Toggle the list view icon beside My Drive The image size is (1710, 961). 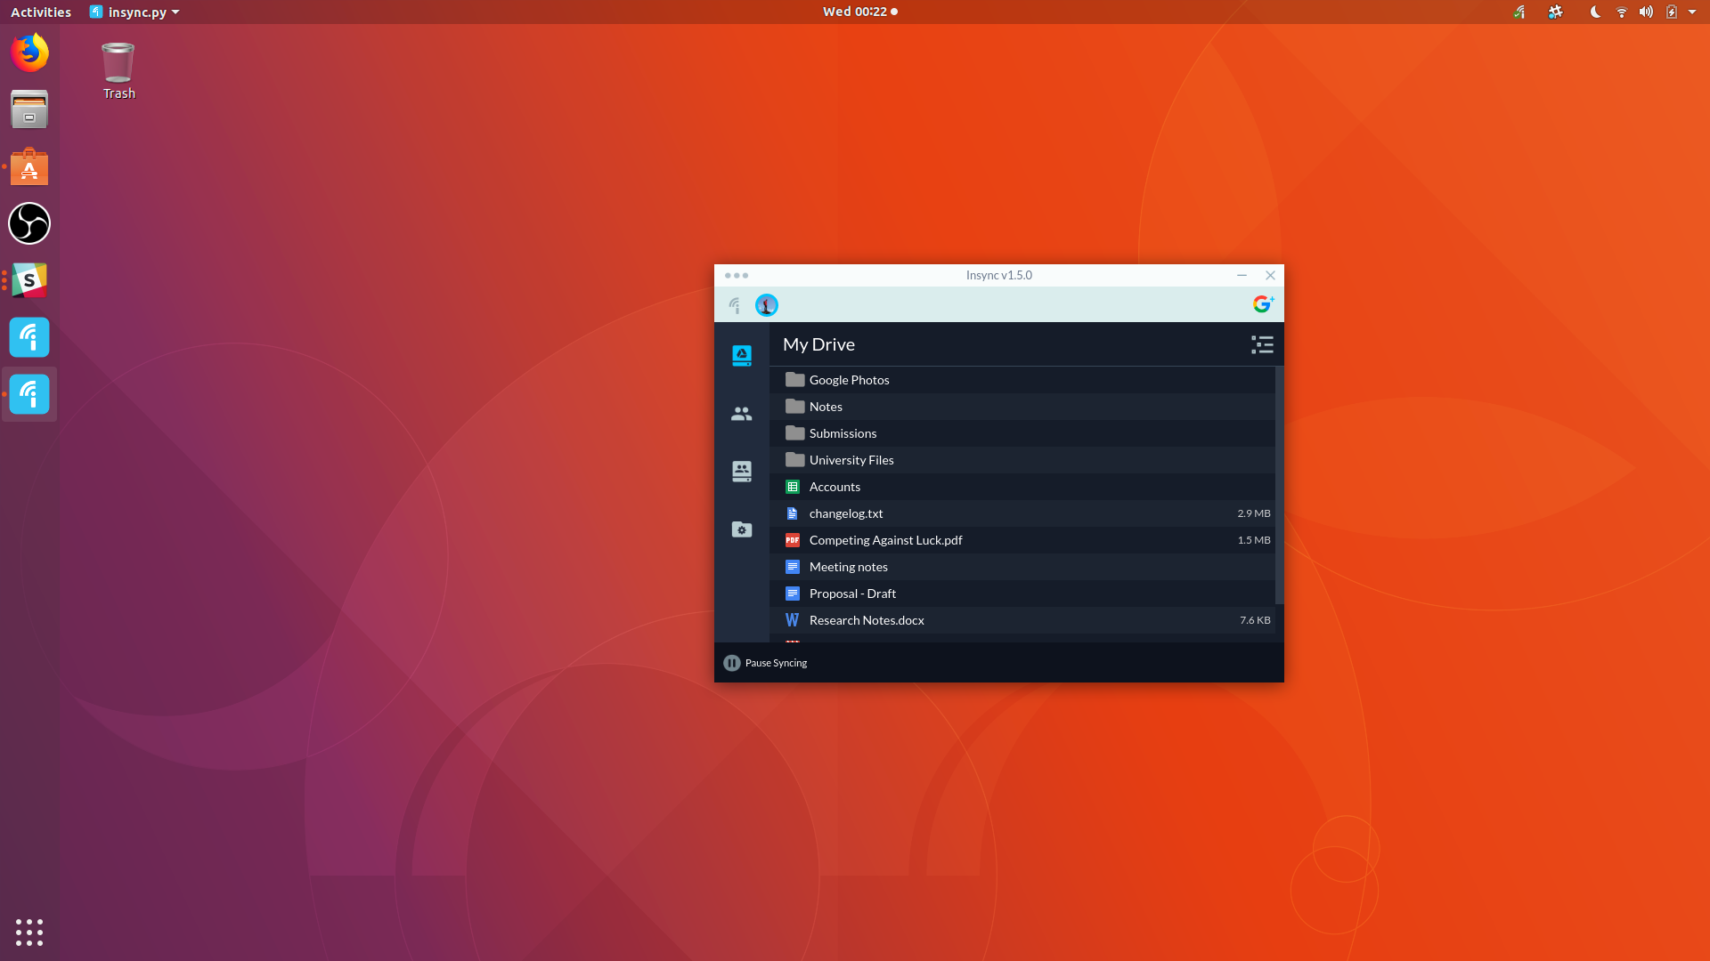click(x=1262, y=344)
